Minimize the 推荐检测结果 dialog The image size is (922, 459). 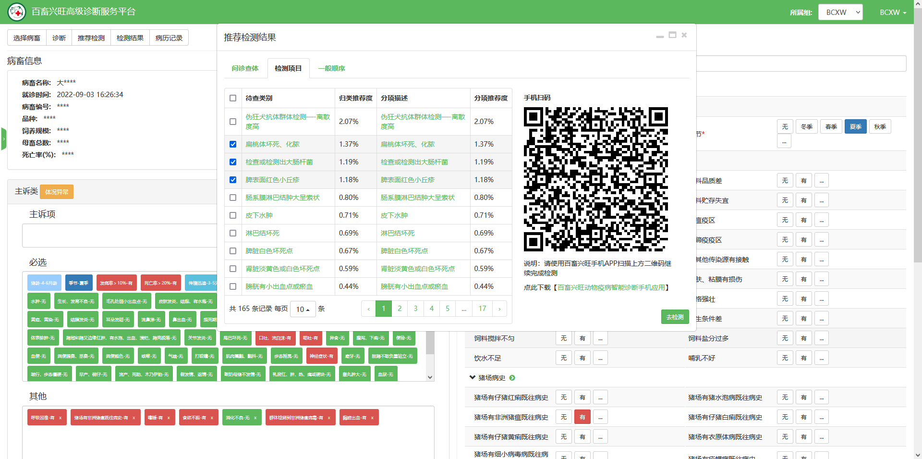click(660, 36)
